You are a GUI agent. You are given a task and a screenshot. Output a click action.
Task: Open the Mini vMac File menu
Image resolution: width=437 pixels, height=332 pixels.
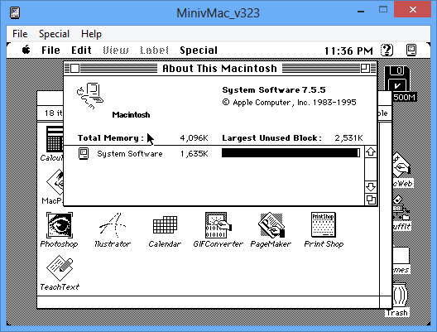coord(20,34)
